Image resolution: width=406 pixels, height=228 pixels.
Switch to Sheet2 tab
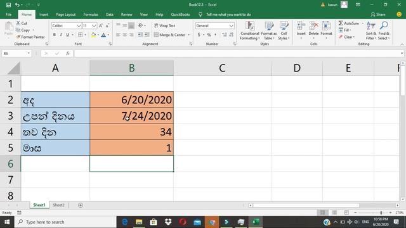58,205
